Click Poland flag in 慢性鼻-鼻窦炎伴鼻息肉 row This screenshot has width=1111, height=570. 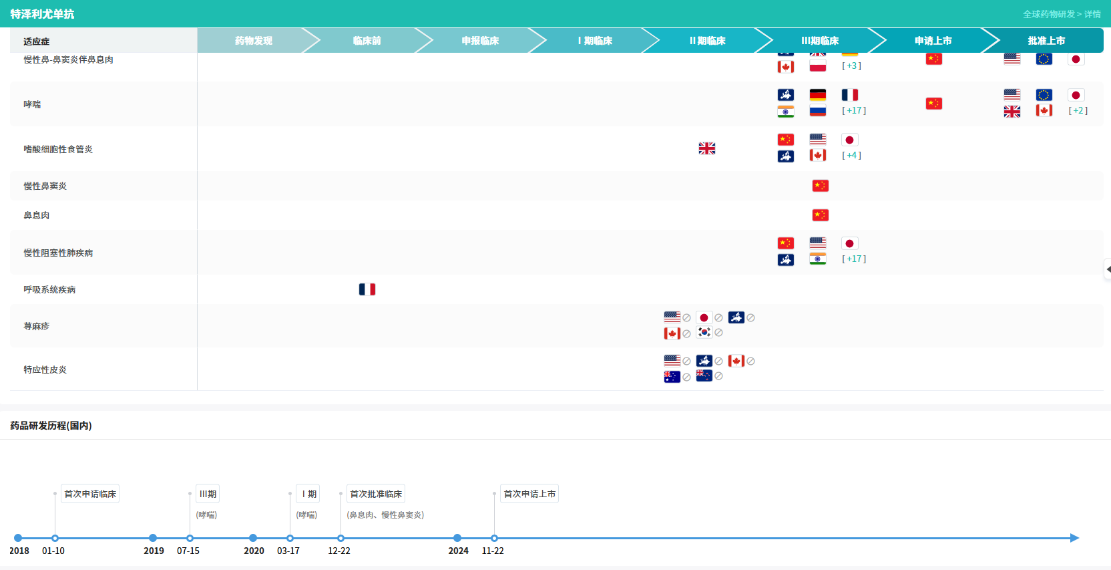(818, 66)
